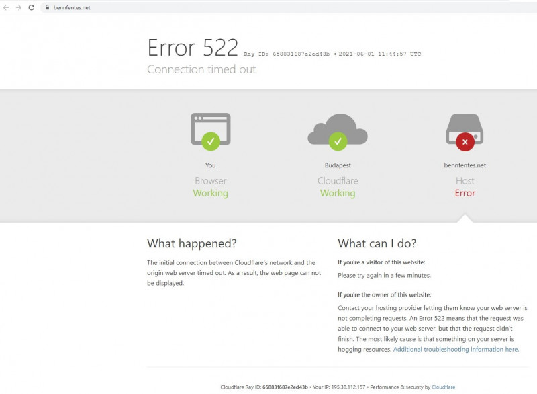Click the bennfentes.net host label
This screenshot has height=394, width=537.
465,165
